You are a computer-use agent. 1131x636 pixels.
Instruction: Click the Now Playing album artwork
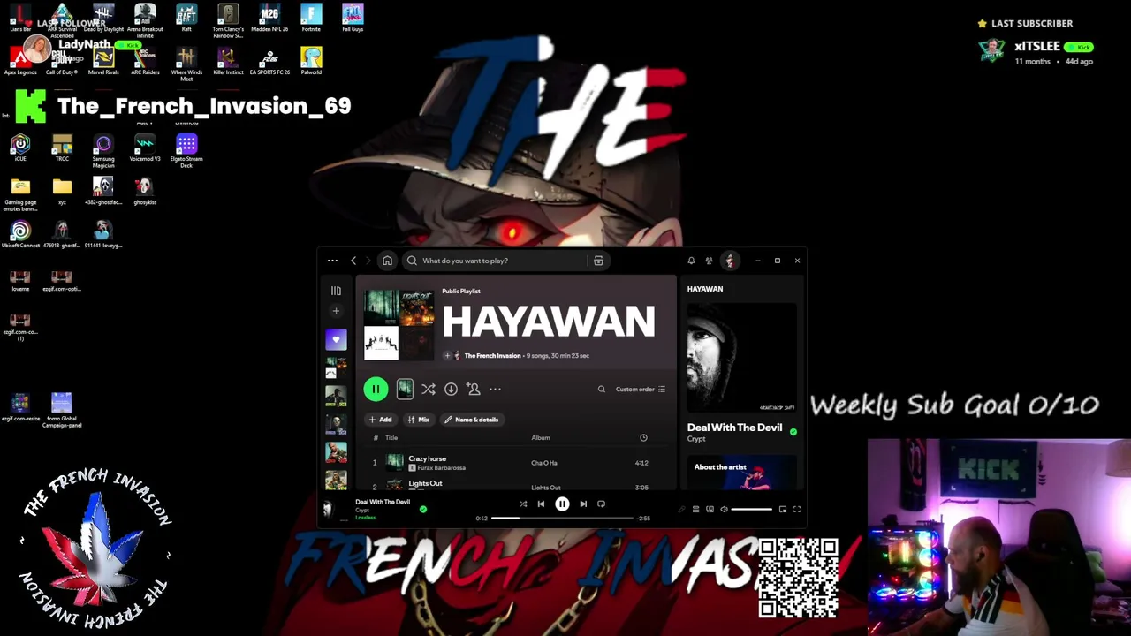click(742, 358)
